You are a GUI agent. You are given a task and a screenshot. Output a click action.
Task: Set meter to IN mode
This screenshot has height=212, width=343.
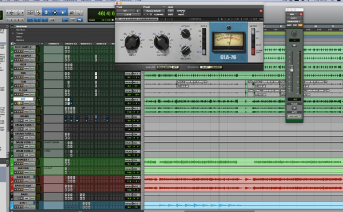253,38
